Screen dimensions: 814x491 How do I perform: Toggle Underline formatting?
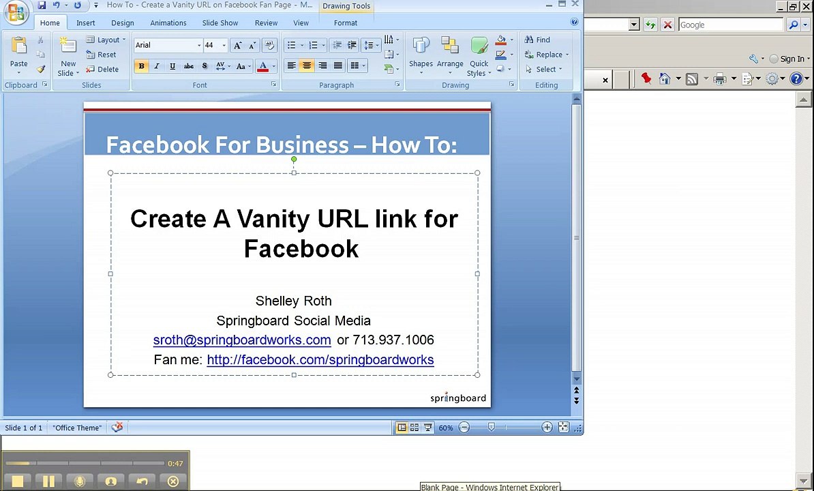tap(172, 66)
